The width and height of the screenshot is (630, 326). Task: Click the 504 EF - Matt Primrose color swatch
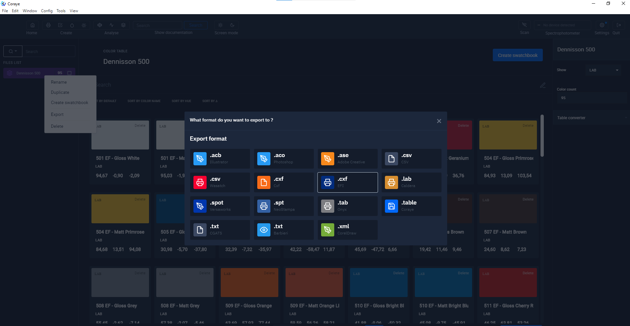click(x=120, y=209)
